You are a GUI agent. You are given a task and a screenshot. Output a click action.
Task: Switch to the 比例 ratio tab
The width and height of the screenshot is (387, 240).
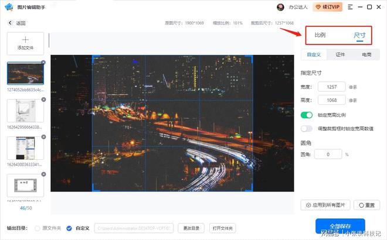point(320,35)
